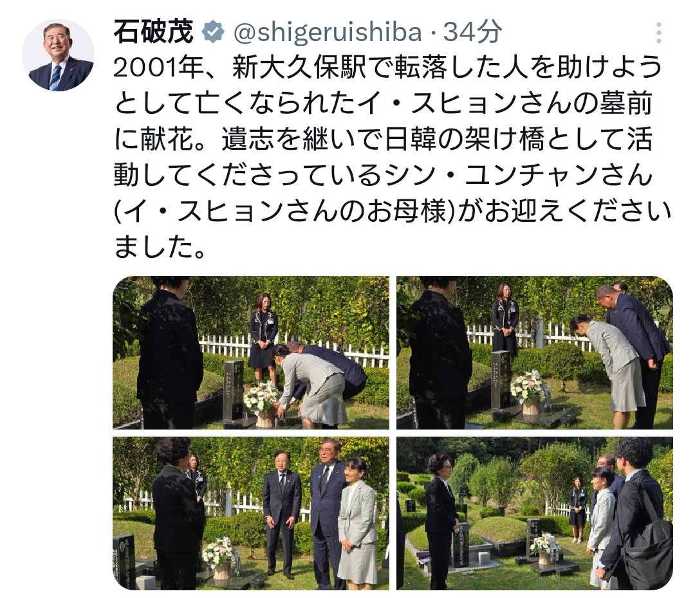The width and height of the screenshot is (695, 598).
Task: Enlarge the photo of two people bowing at the grave
Action: [x=535, y=352]
